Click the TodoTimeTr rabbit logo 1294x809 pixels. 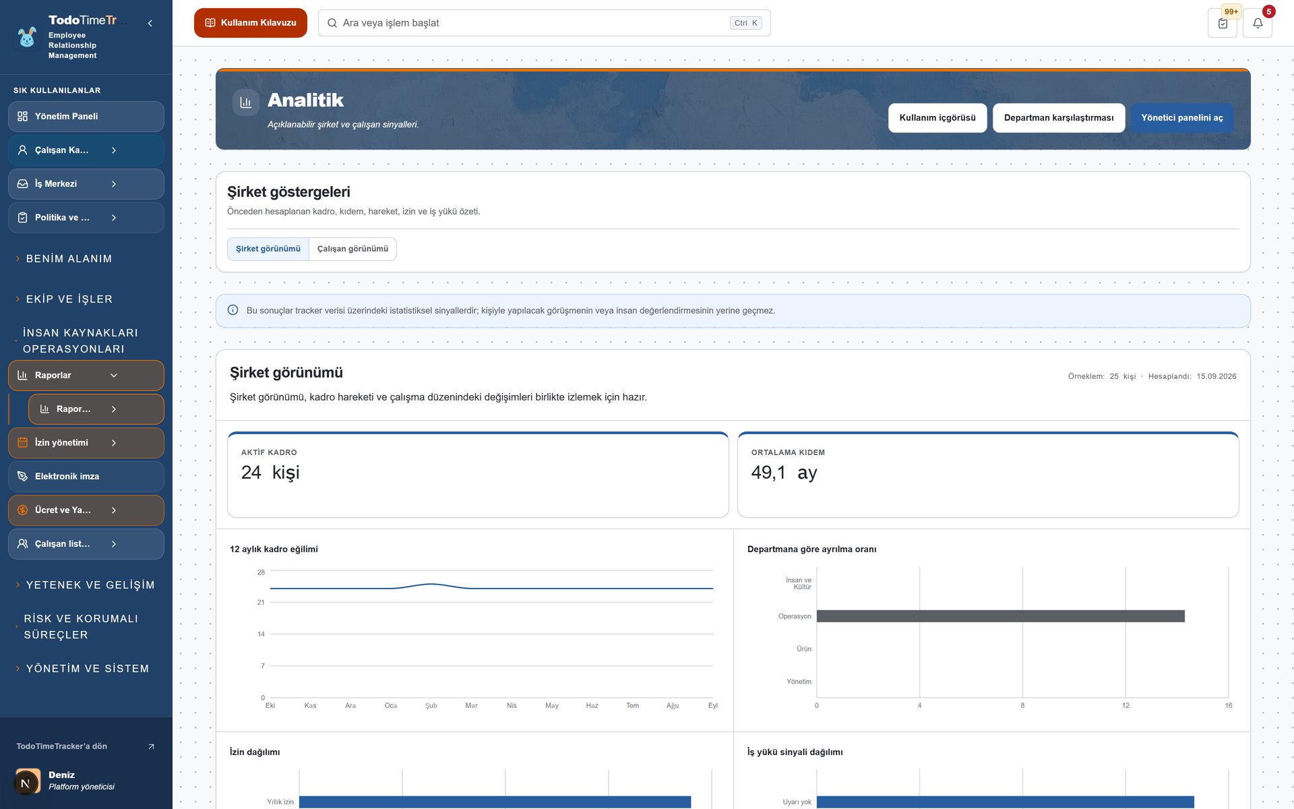coord(27,37)
